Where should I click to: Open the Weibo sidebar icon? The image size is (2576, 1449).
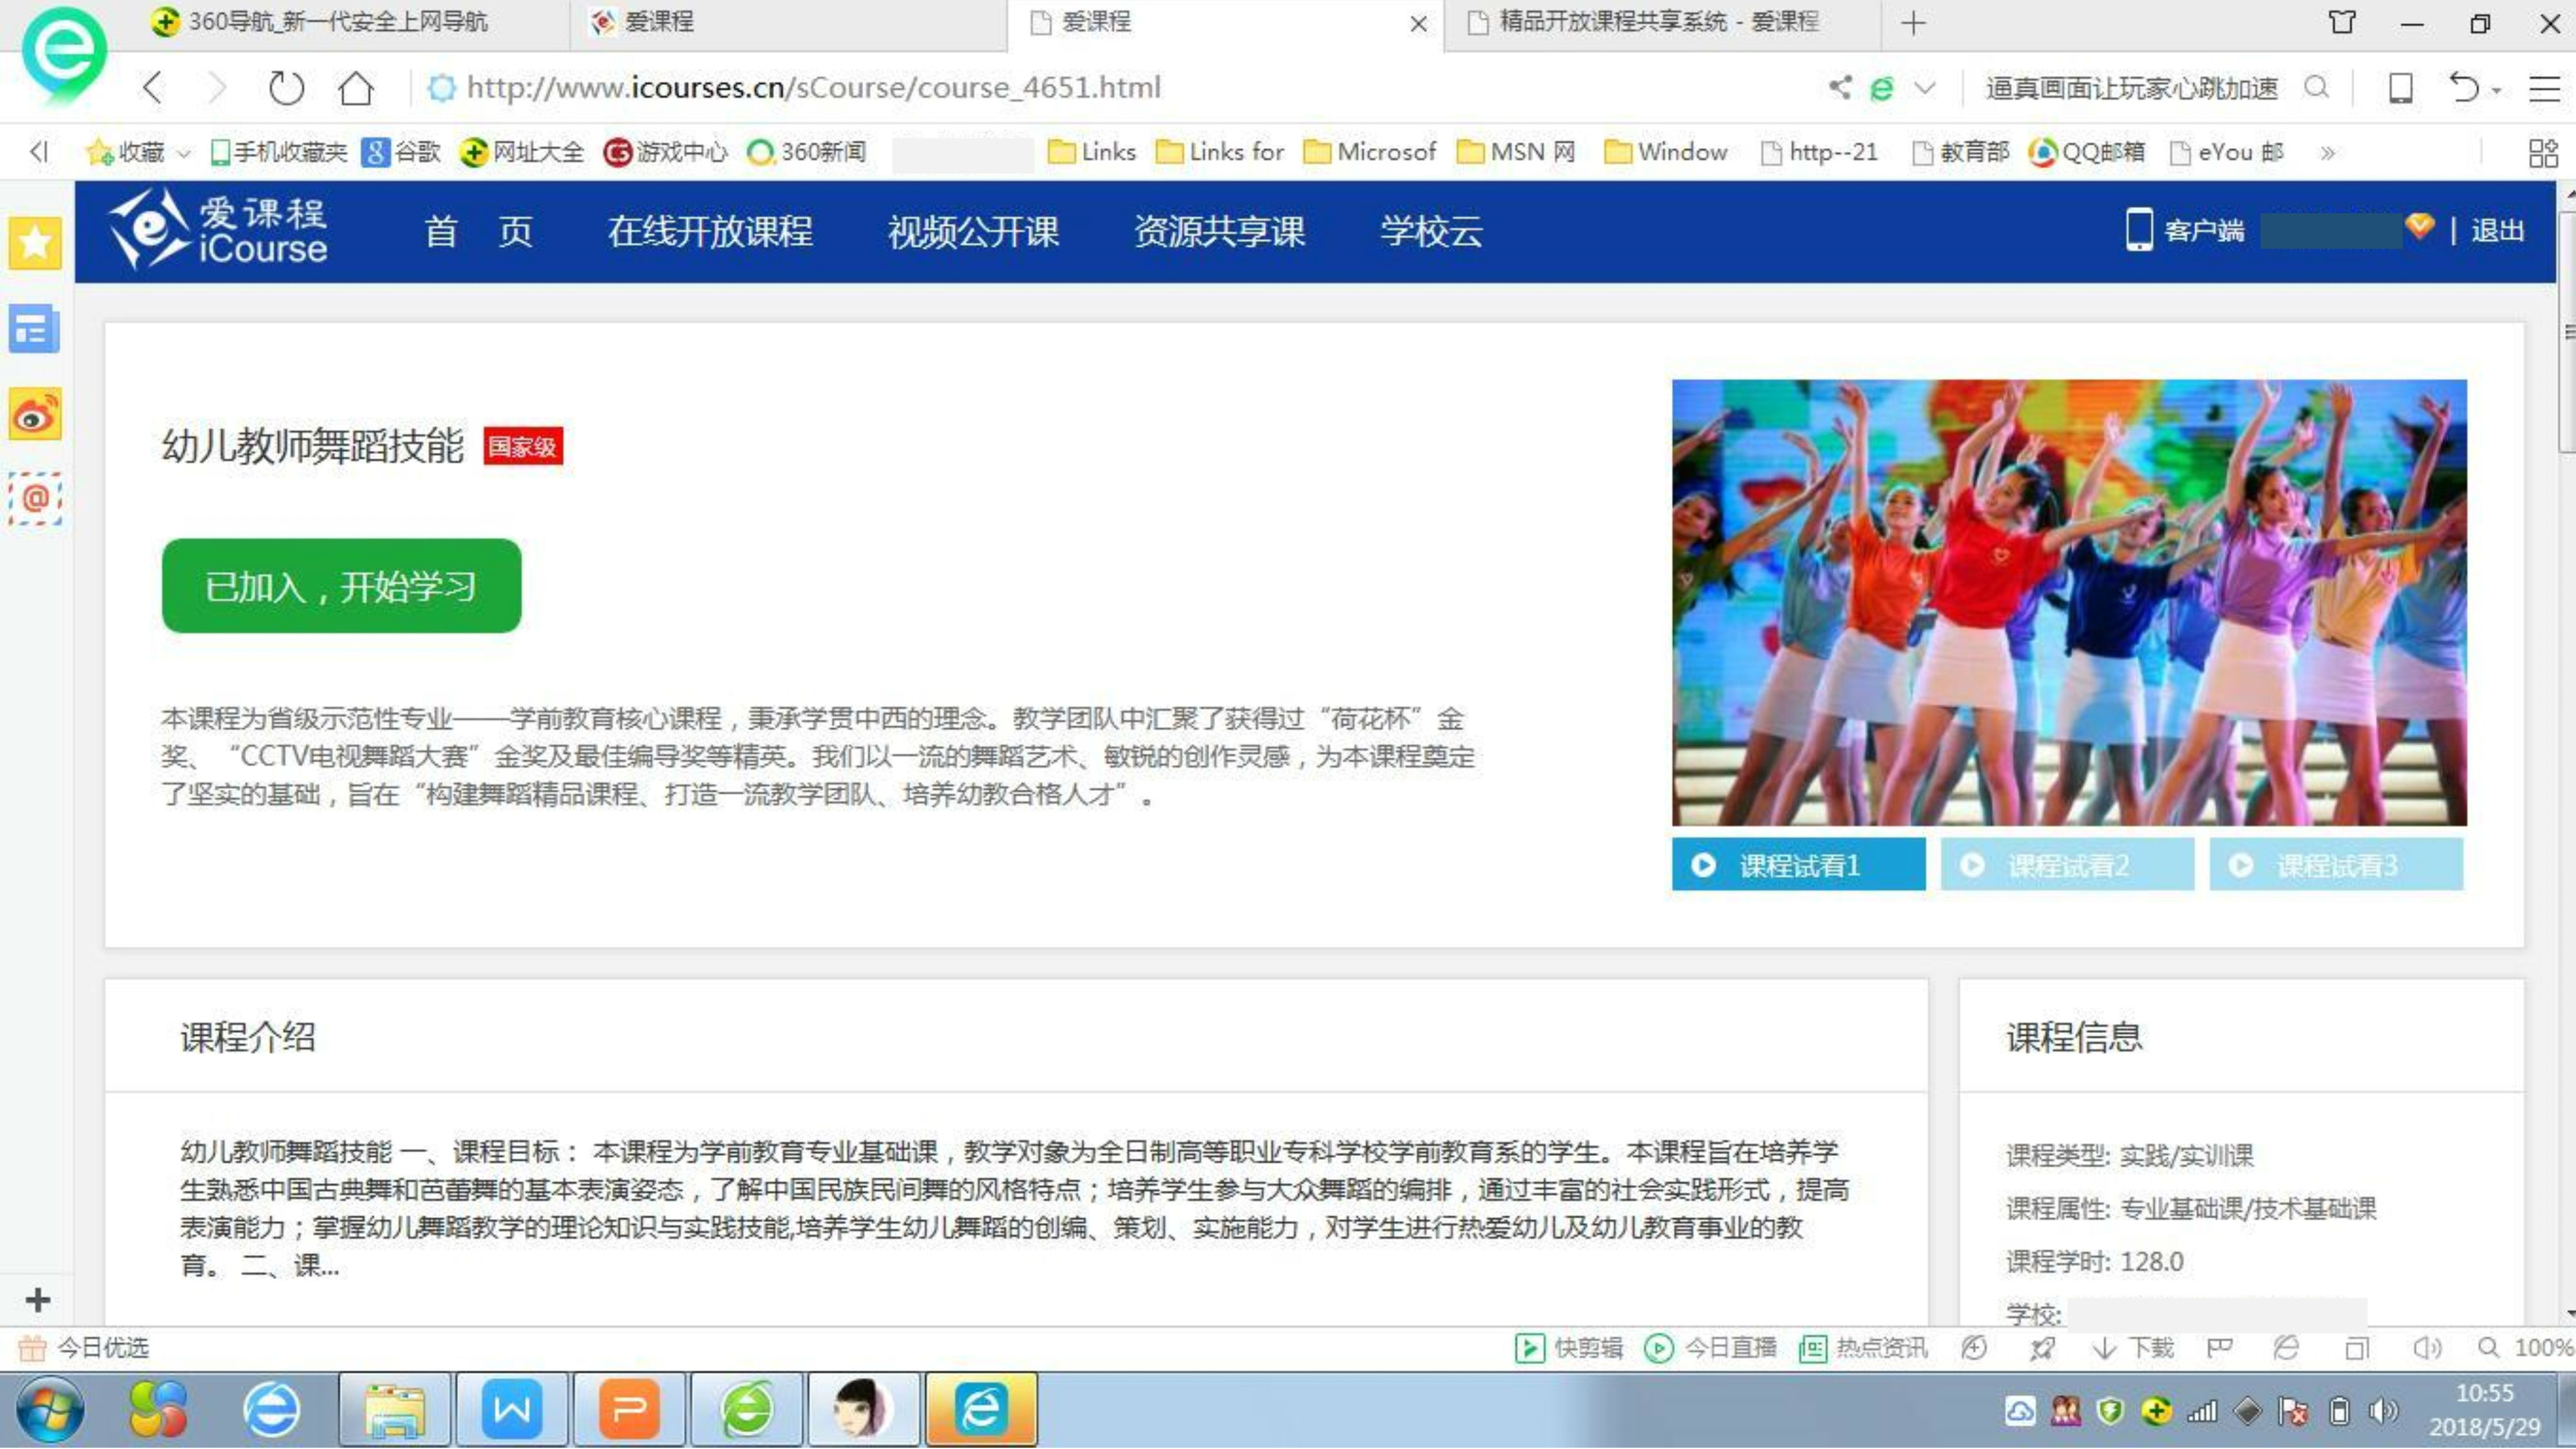coord(35,415)
